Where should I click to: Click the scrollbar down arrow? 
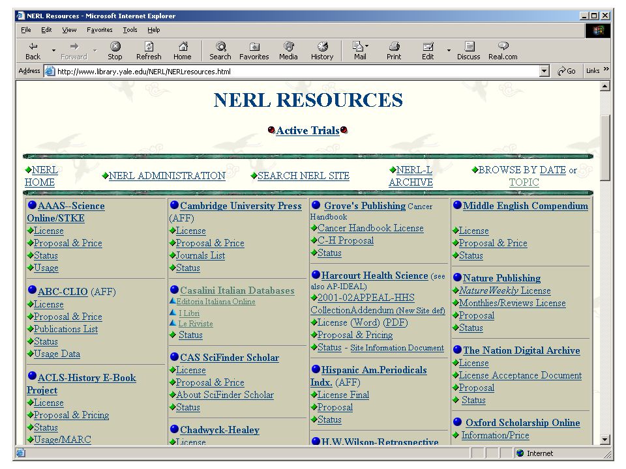point(605,440)
